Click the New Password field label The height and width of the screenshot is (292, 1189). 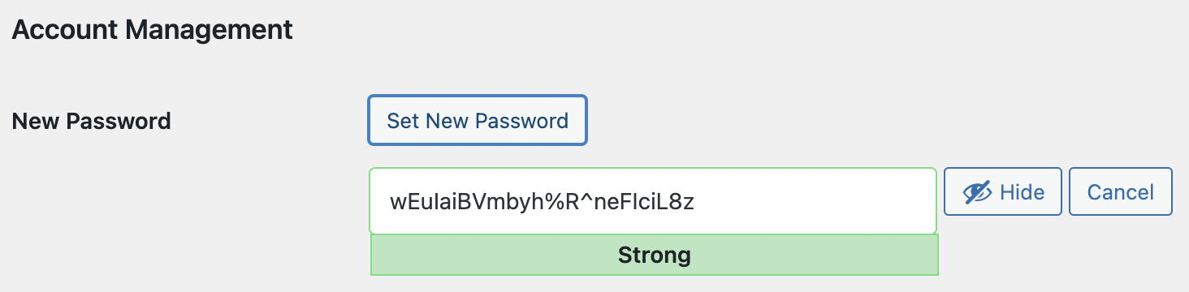click(x=92, y=122)
